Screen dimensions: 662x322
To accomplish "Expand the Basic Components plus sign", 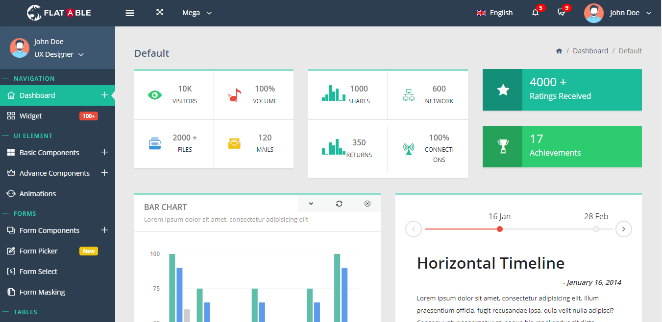I will tap(104, 152).
